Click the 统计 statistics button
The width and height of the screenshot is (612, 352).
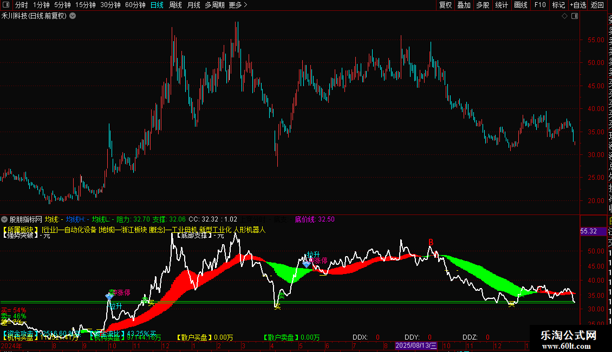(x=502, y=5)
